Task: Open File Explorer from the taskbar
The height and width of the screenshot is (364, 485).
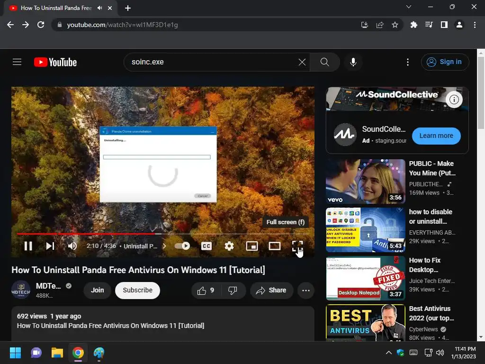Action: click(57, 353)
